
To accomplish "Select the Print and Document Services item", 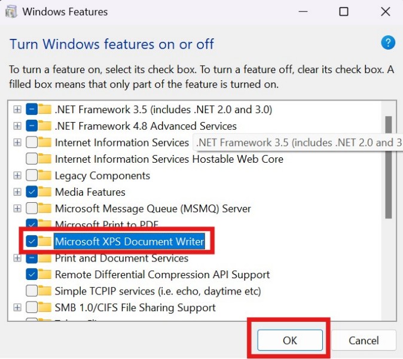I will 121,258.
